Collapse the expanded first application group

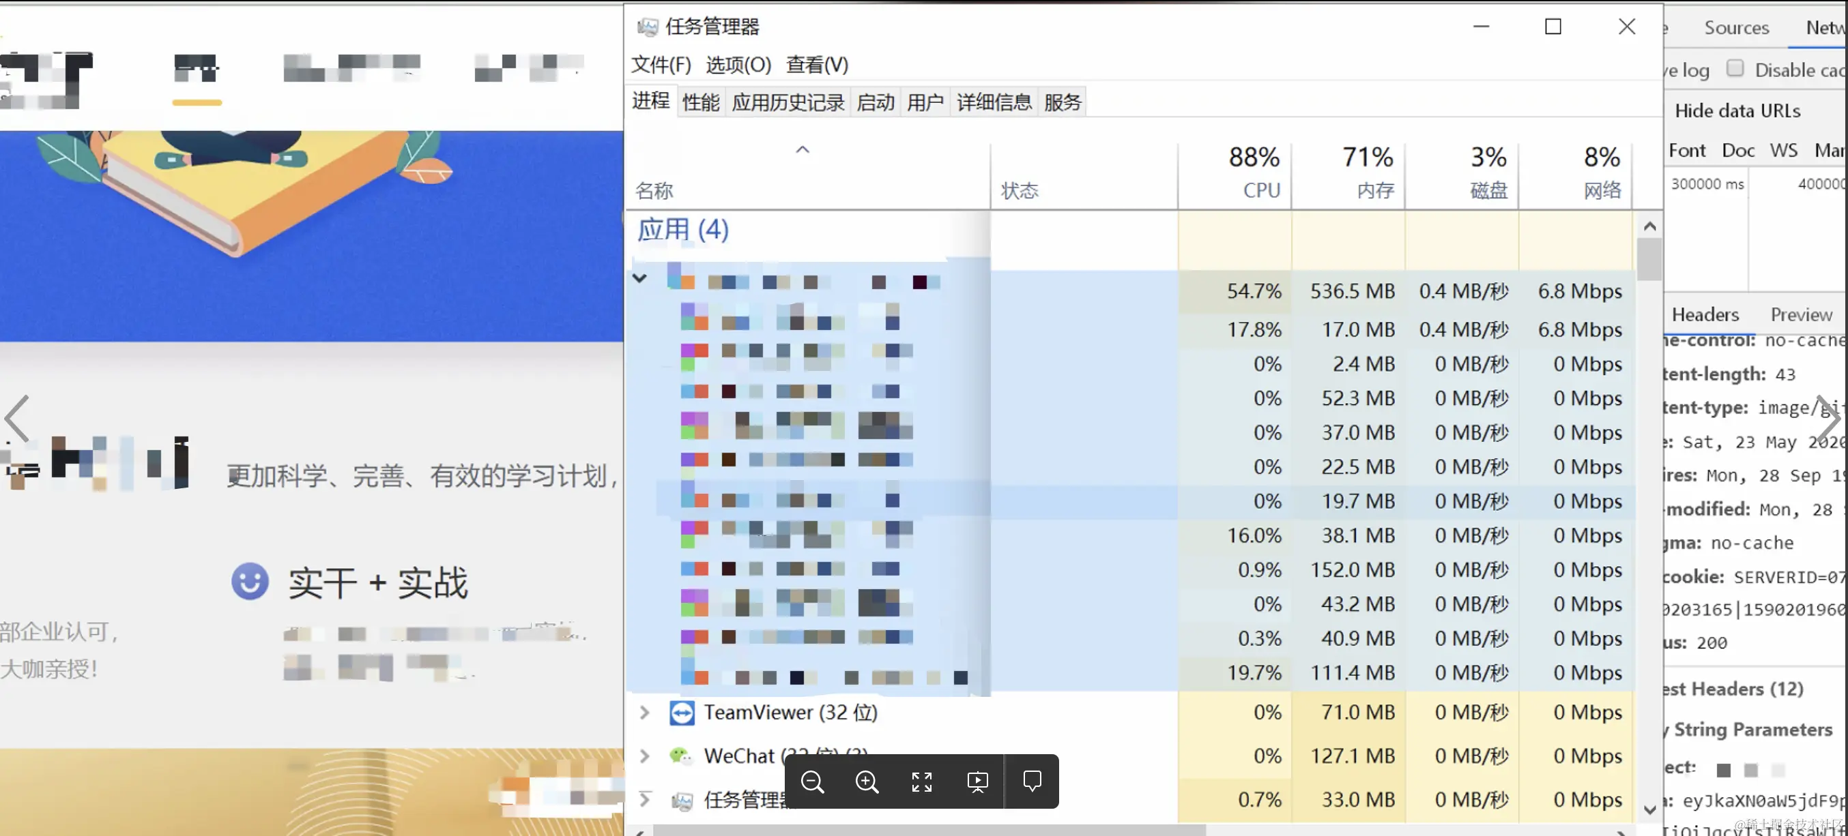(640, 278)
